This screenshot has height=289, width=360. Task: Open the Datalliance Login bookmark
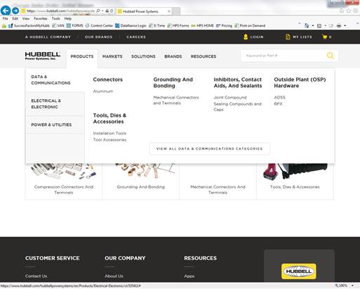(x=131, y=26)
